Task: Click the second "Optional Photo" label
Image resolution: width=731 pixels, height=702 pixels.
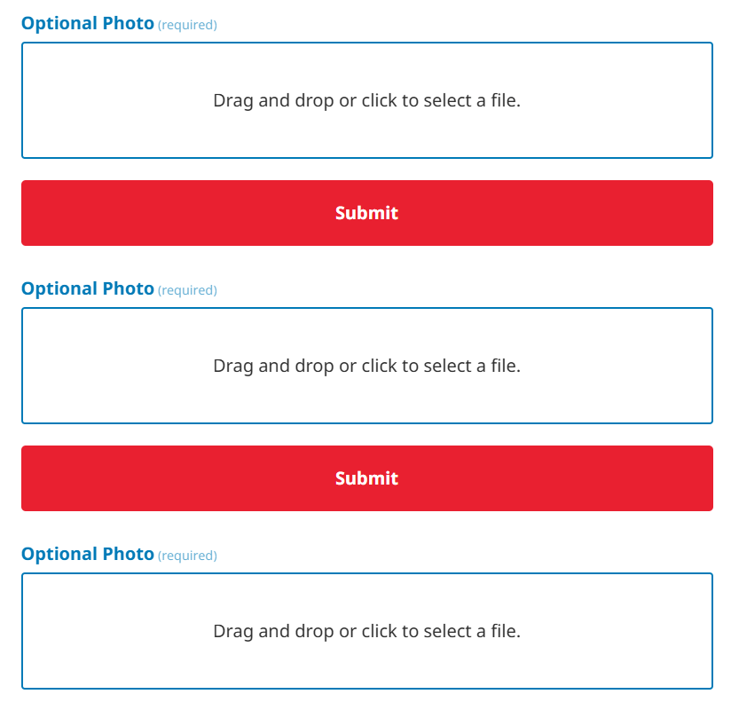Action: click(88, 288)
